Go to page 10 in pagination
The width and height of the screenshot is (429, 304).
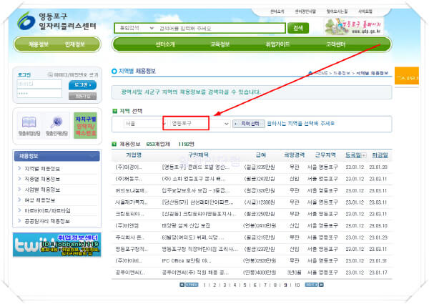297,285
